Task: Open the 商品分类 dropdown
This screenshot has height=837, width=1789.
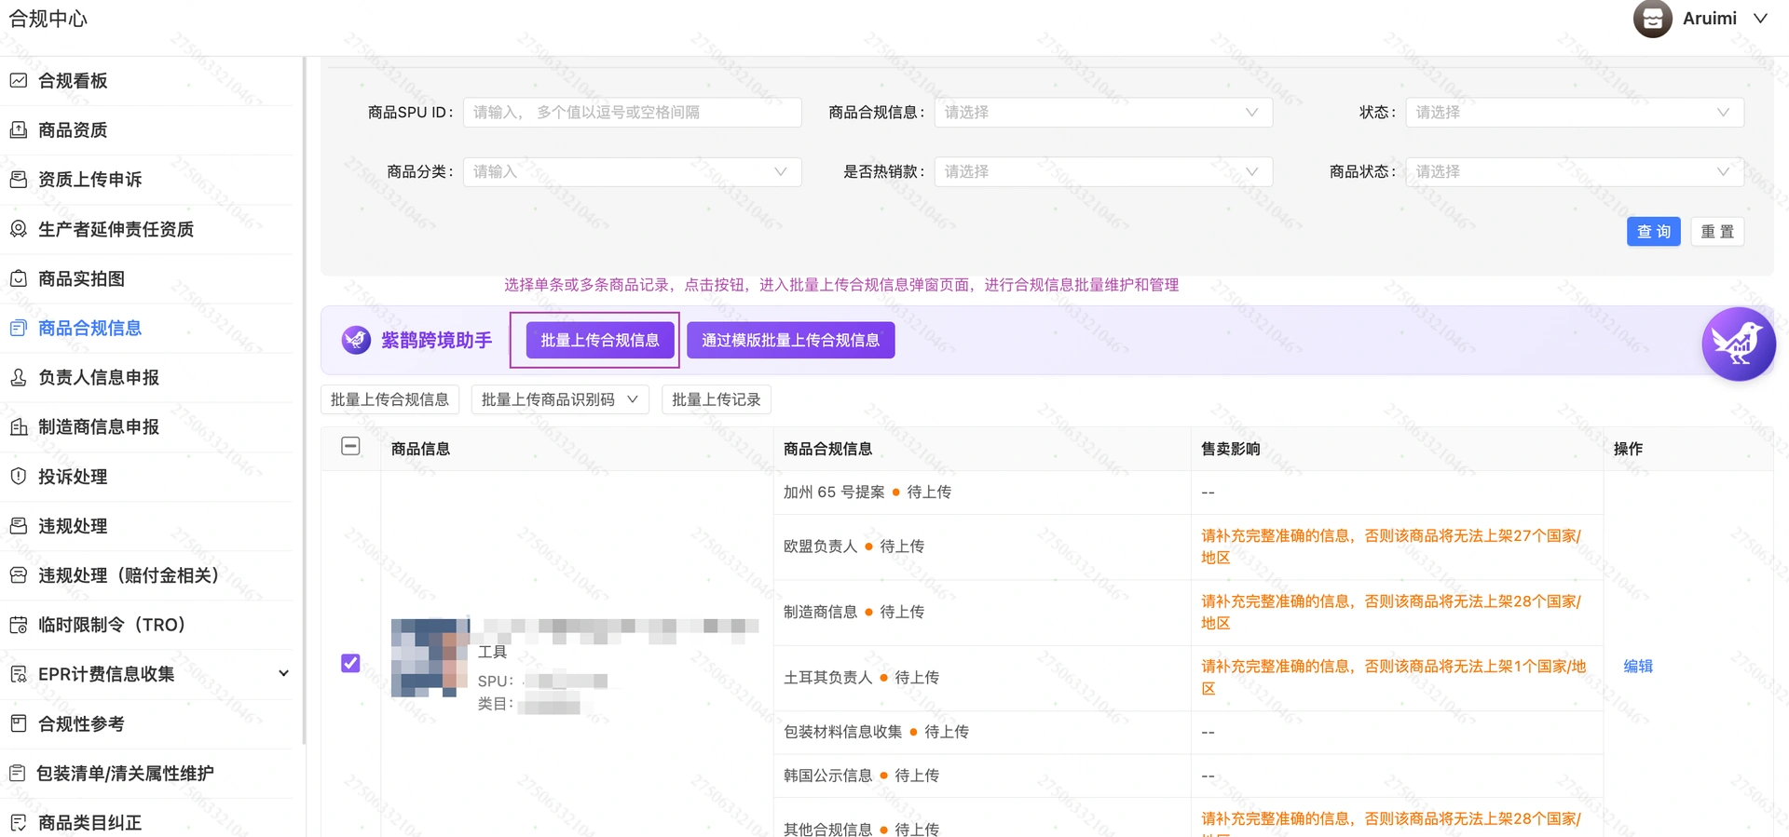Action: click(x=632, y=172)
